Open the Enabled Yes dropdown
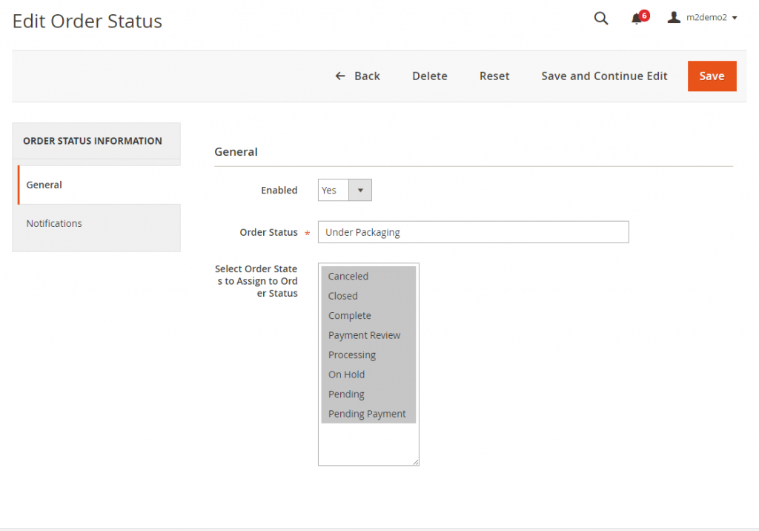Image resolution: width=759 pixels, height=531 pixels. 345,191
